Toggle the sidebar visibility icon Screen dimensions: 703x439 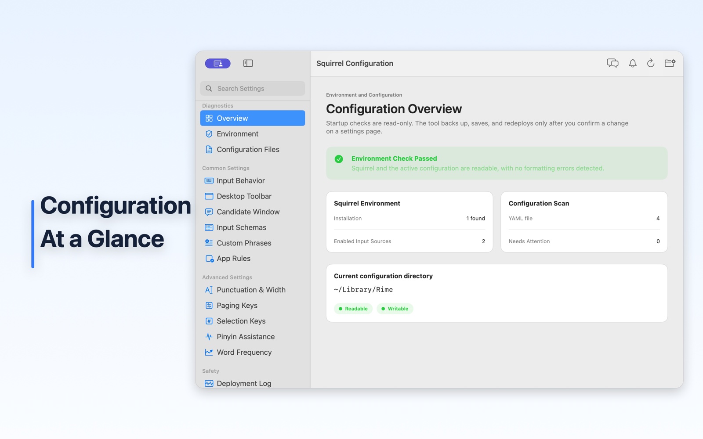[x=248, y=63]
